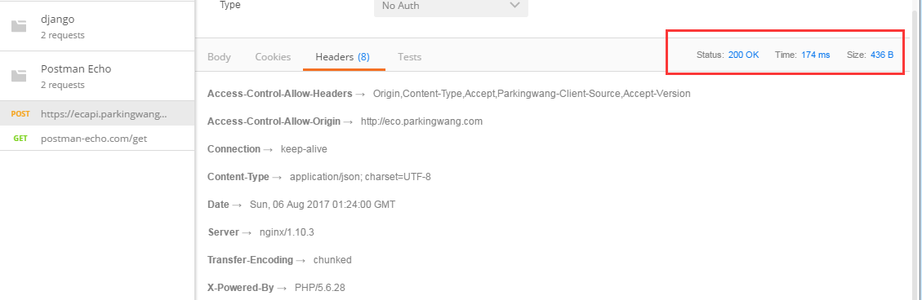
Task: Switch to the Body response tab
Action: click(219, 57)
